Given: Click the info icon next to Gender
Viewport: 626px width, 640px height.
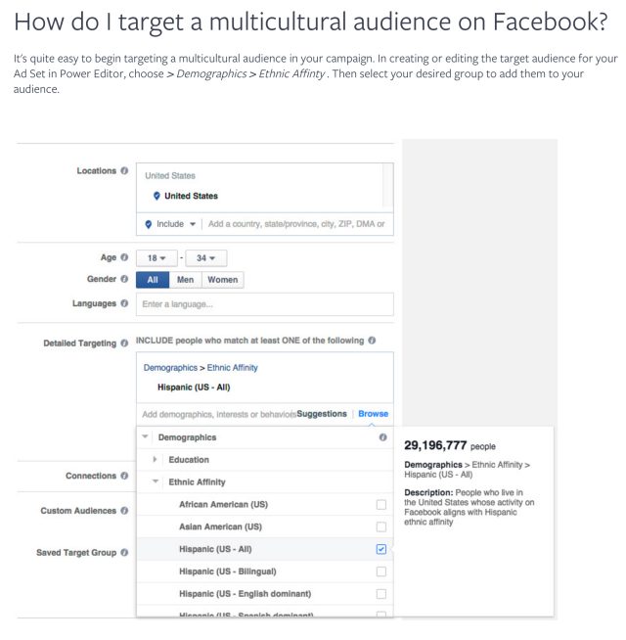Looking at the screenshot, I should (x=124, y=279).
